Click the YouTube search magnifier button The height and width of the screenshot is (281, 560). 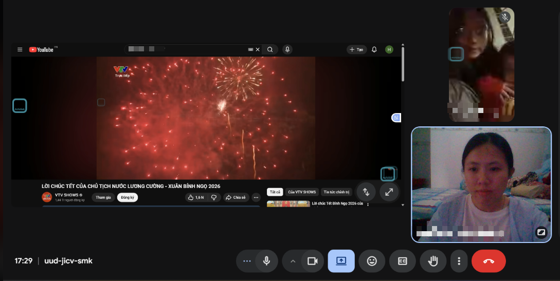(270, 49)
